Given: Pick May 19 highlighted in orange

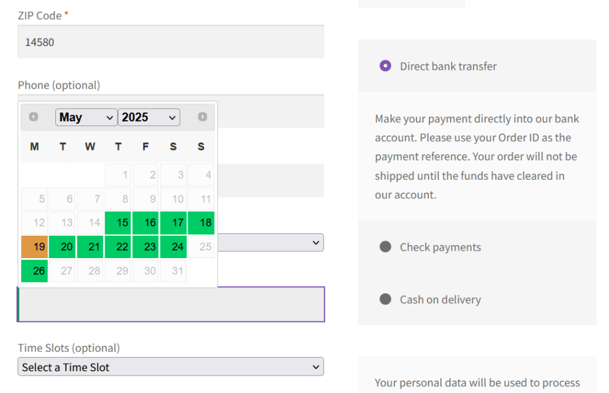Looking at the screenshot, I should coord(35,247).
